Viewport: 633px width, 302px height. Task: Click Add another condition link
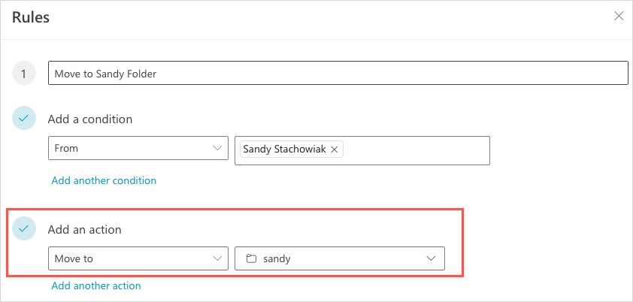click(104, 180)
